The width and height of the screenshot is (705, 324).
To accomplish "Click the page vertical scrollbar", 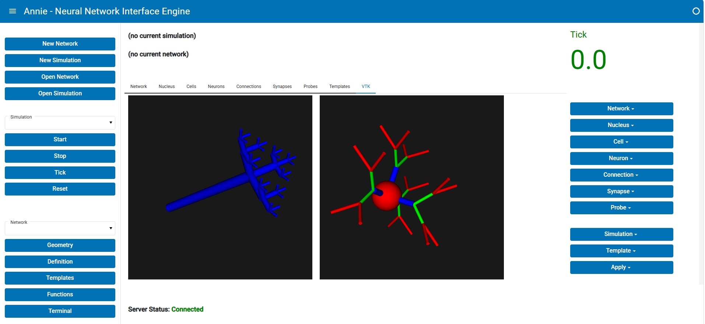I will [701, 154].
